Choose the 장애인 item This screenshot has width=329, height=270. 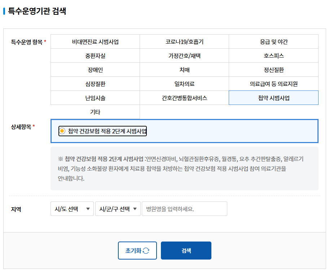click(95, 70)
